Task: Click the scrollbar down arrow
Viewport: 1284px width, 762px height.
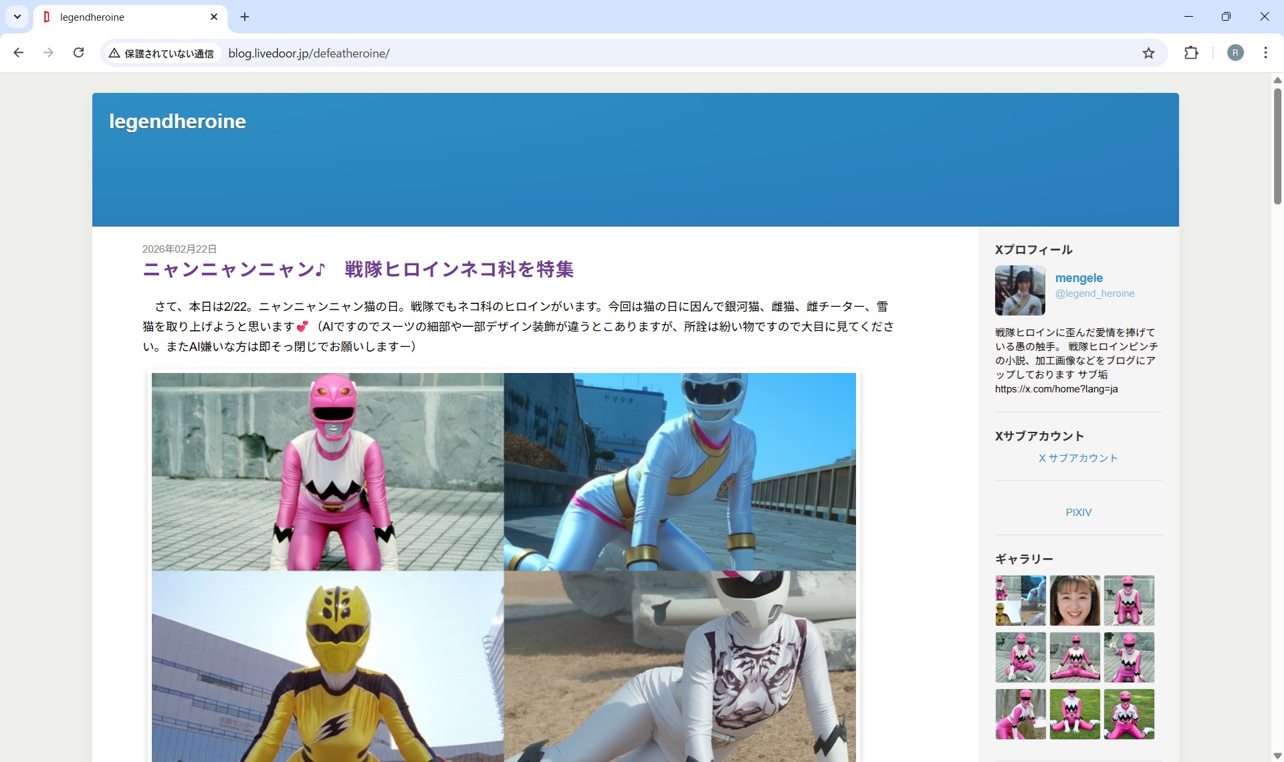Action: click(x=1277, y=756)
